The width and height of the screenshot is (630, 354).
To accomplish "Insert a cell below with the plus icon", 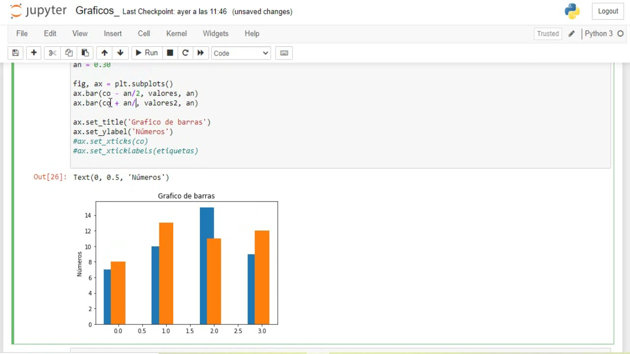I will tap(34, 53).
